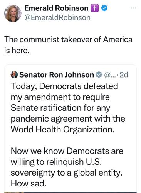Screen dimensions: 141x193
Task: Click the 'How sad.' closing line
Action: [29, 183]
